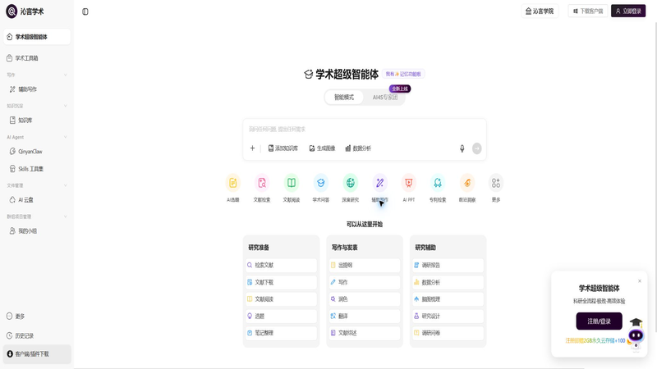Toggle the sidebar collapse icon at top

coord(85,11)
